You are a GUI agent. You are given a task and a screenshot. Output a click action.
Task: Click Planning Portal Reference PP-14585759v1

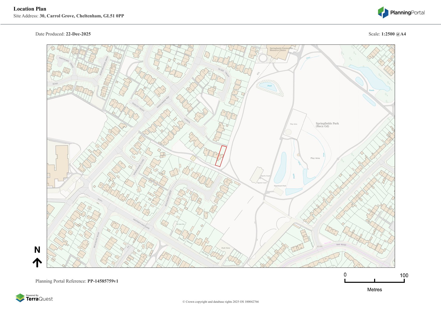77,281
